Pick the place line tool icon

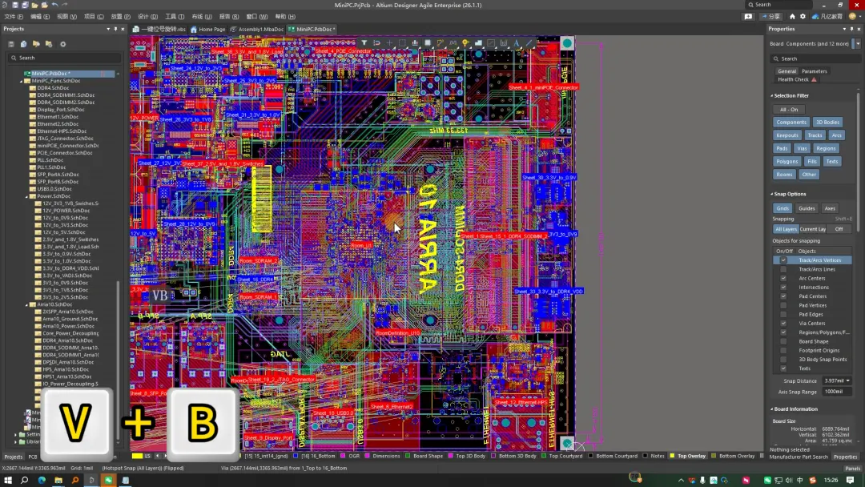(529, 43)
